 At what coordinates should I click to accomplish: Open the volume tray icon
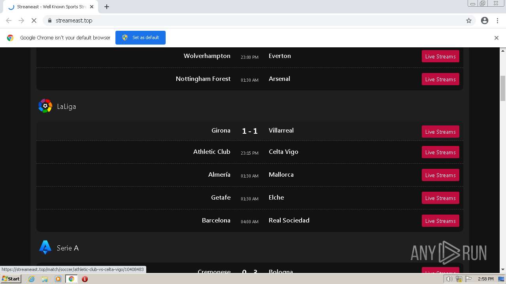(449, 279)
